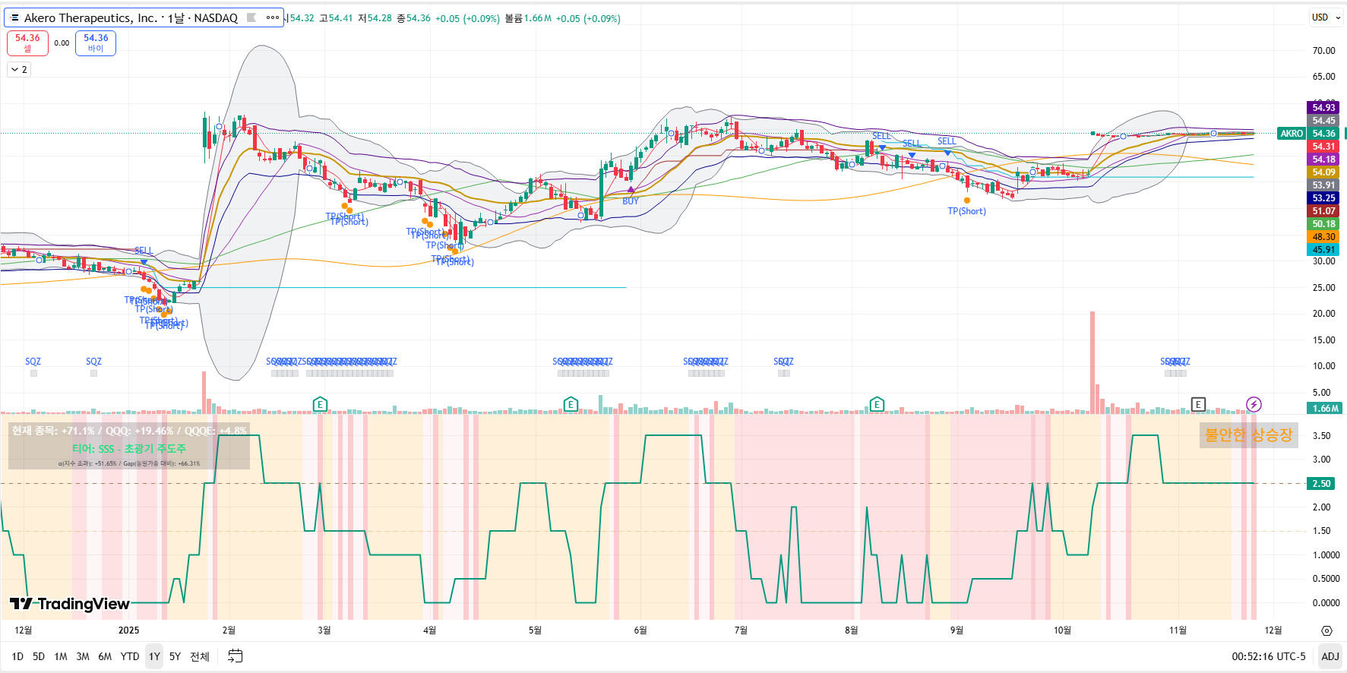Open the USD currency dropdown
Image resolution: width=1347 pixels, height=673 pixels.
pos(1326,17)
